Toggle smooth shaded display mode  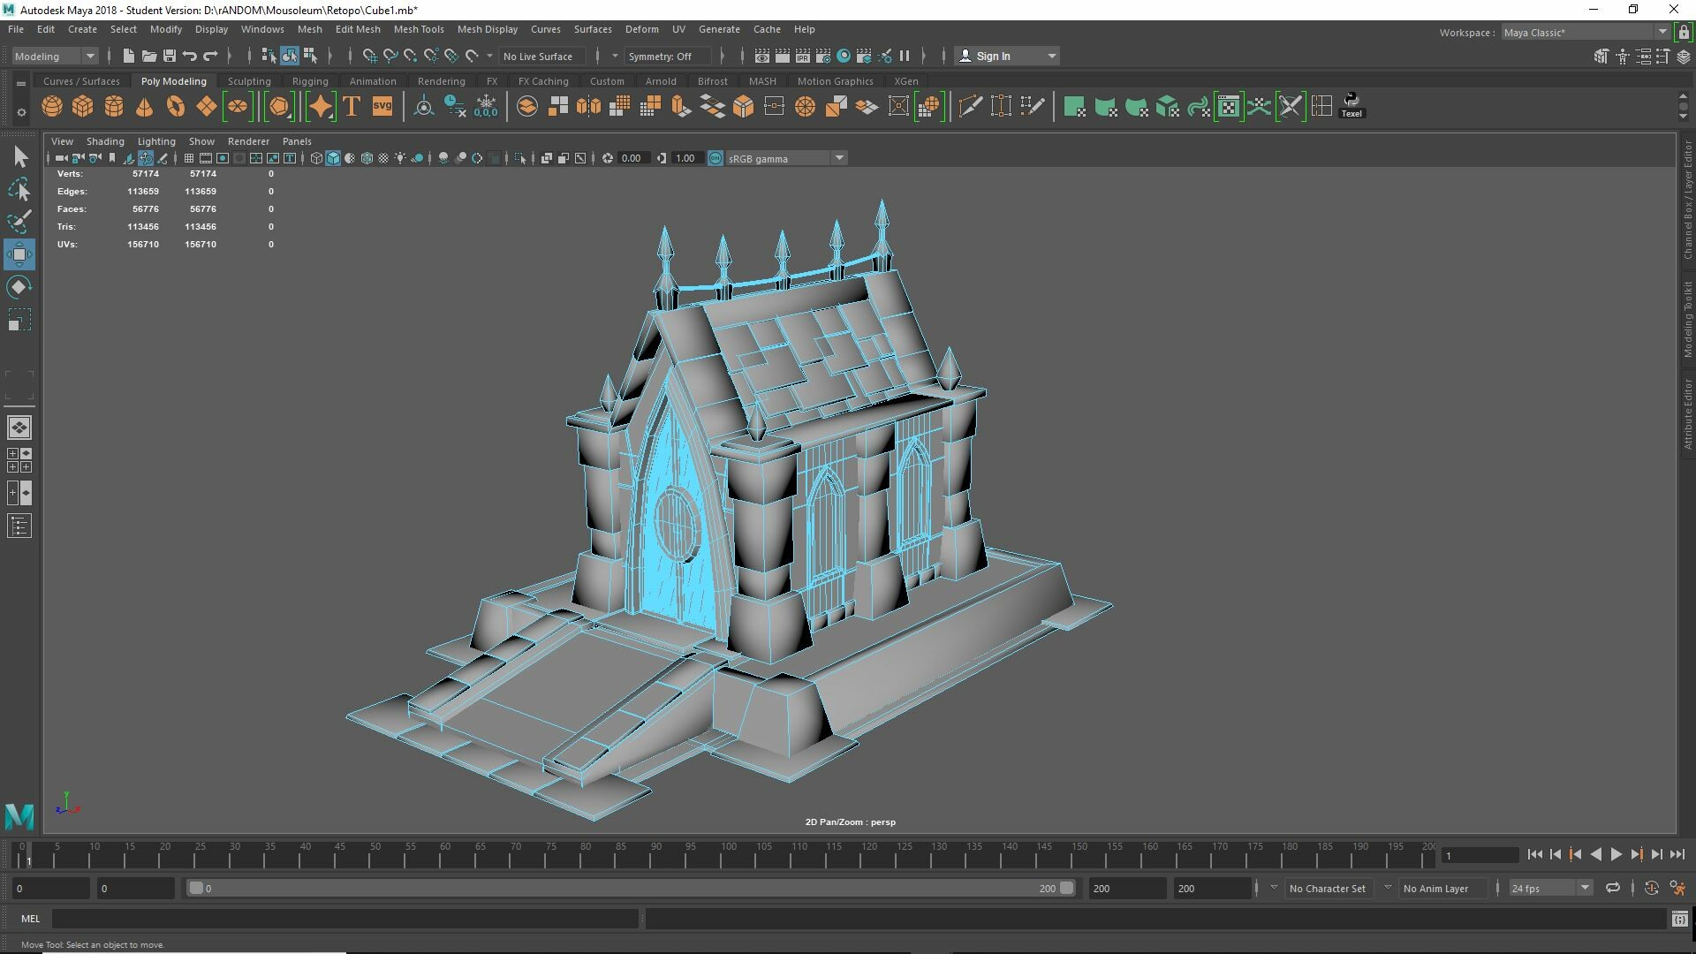point(333,158)
